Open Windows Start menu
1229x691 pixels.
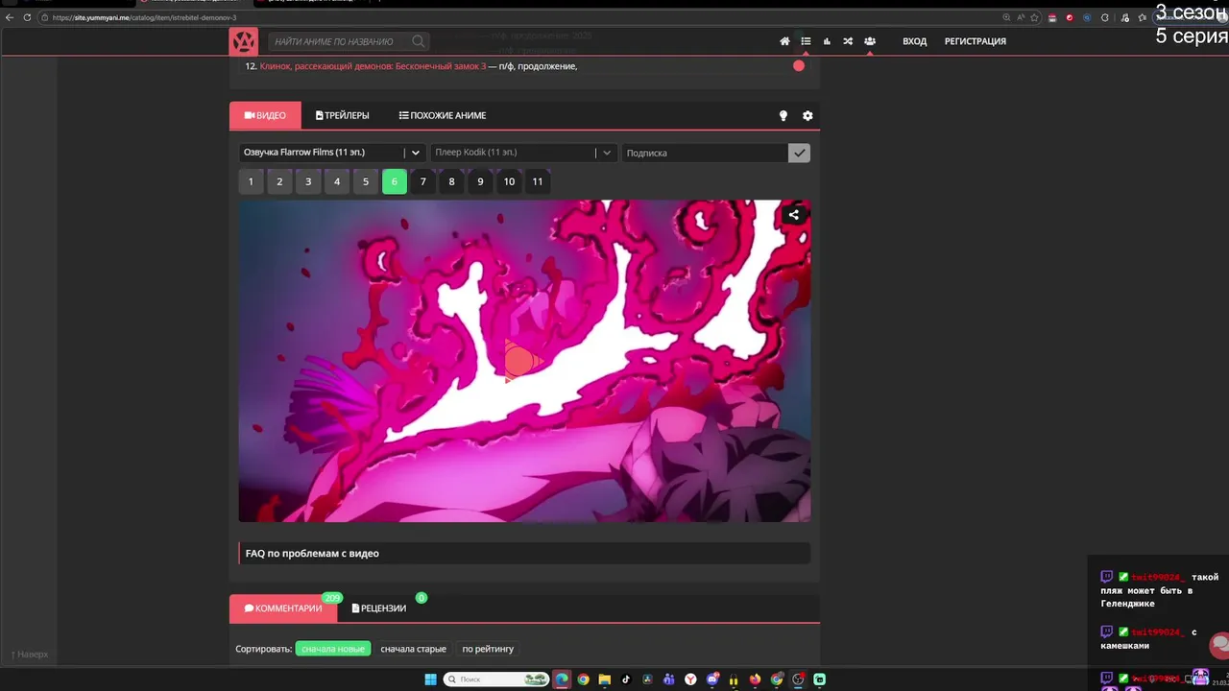[x=431, y=679]
